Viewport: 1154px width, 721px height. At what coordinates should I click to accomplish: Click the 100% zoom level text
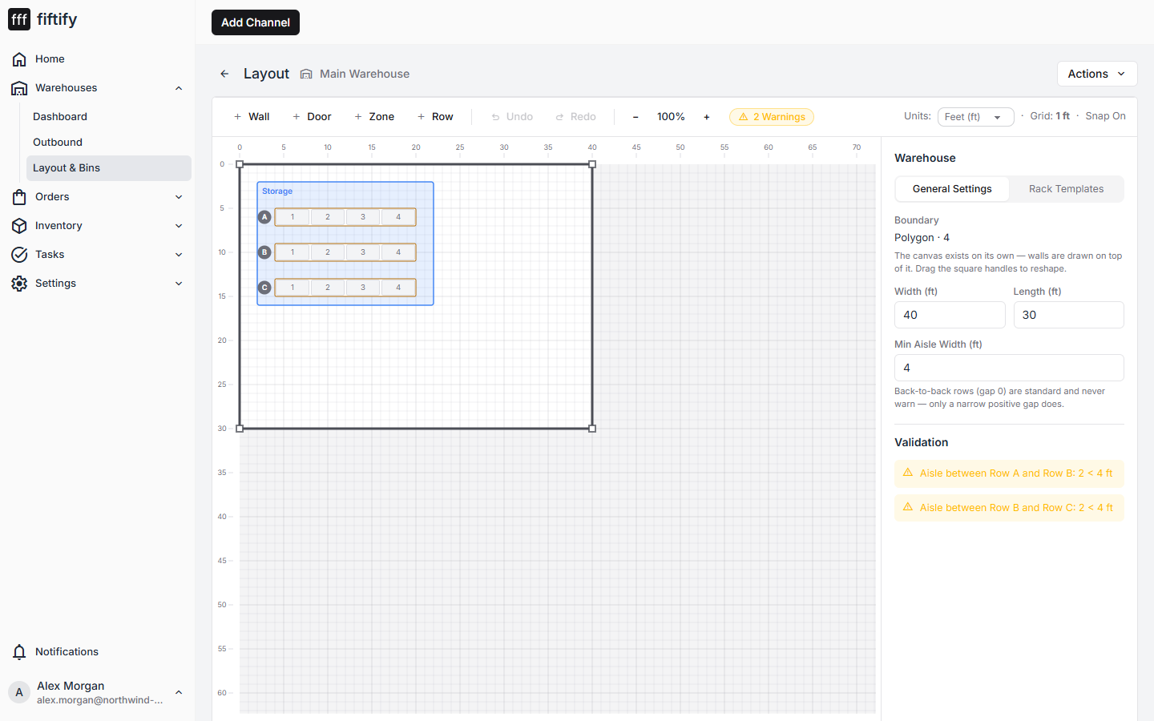[671, 117]
